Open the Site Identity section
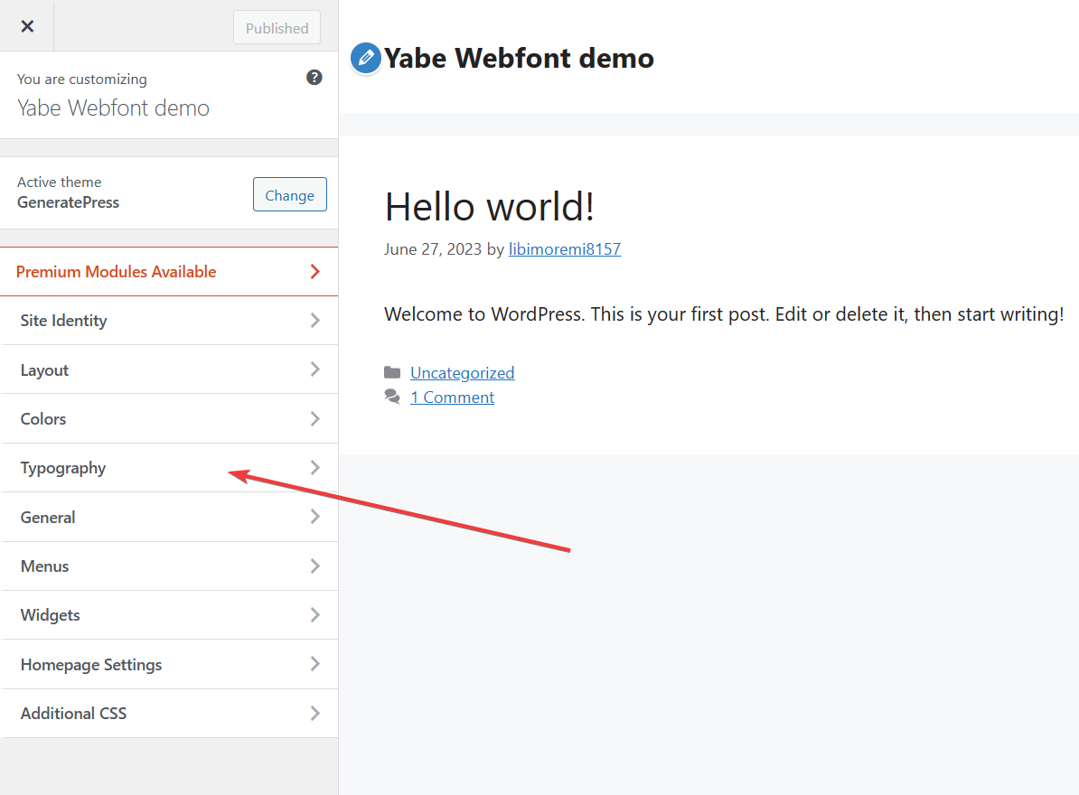The width and height of the screenshot is (1079, 795). coord(169,321)
